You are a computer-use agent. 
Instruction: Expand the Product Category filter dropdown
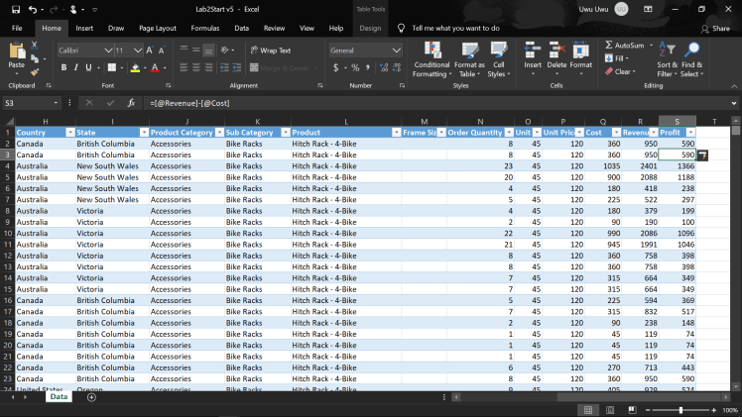coord(216,132)
